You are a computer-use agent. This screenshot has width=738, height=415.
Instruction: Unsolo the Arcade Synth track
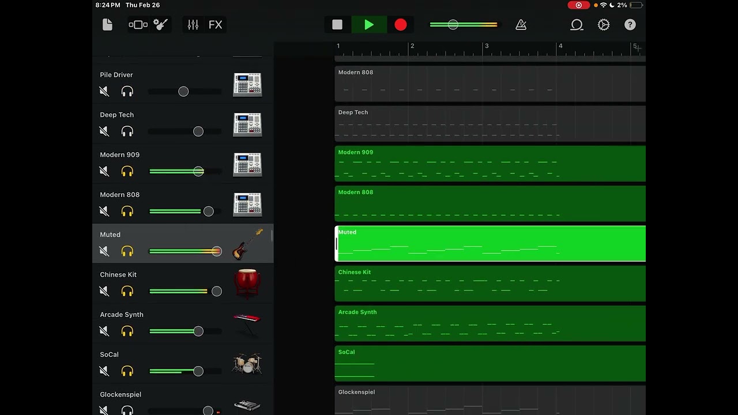tap(127, 331)
